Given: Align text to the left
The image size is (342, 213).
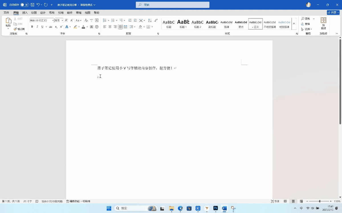Looking at the screenshot, I should click(105, 27).
